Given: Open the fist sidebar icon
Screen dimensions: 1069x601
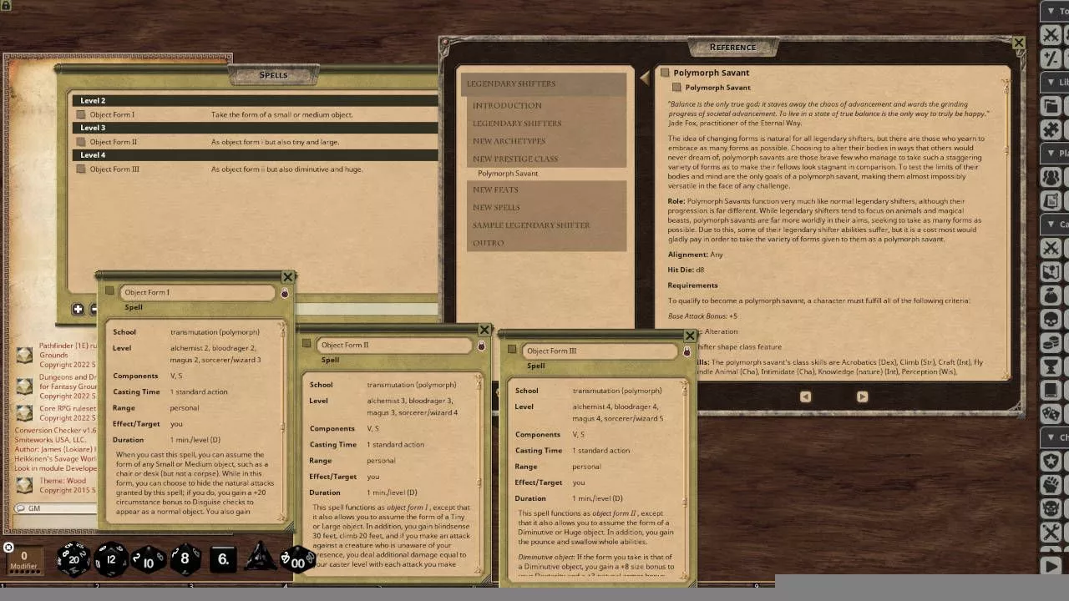Looking at the screenshot, I should coord(1051,485).
